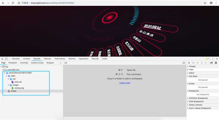
Task: Click the step into function icon
Action: pyautogui.click(x=197, y=63)
